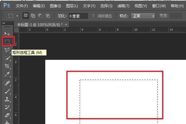Open the 选择(S) menu
The height and width of the screenshot is (124, 186).
pos(106,6)
